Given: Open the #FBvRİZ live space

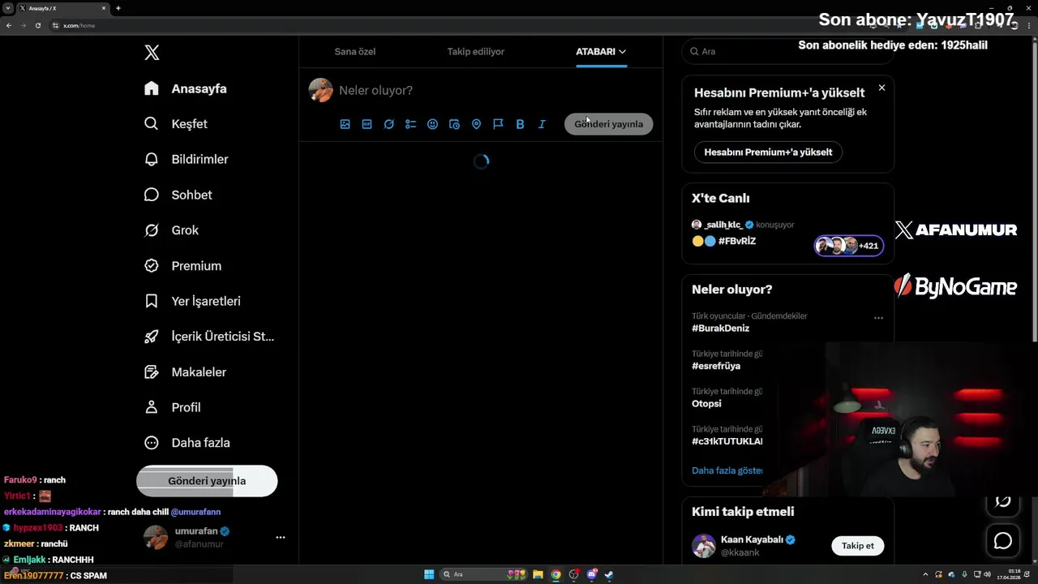Looking at the screenshot, I should pos(737,241).
